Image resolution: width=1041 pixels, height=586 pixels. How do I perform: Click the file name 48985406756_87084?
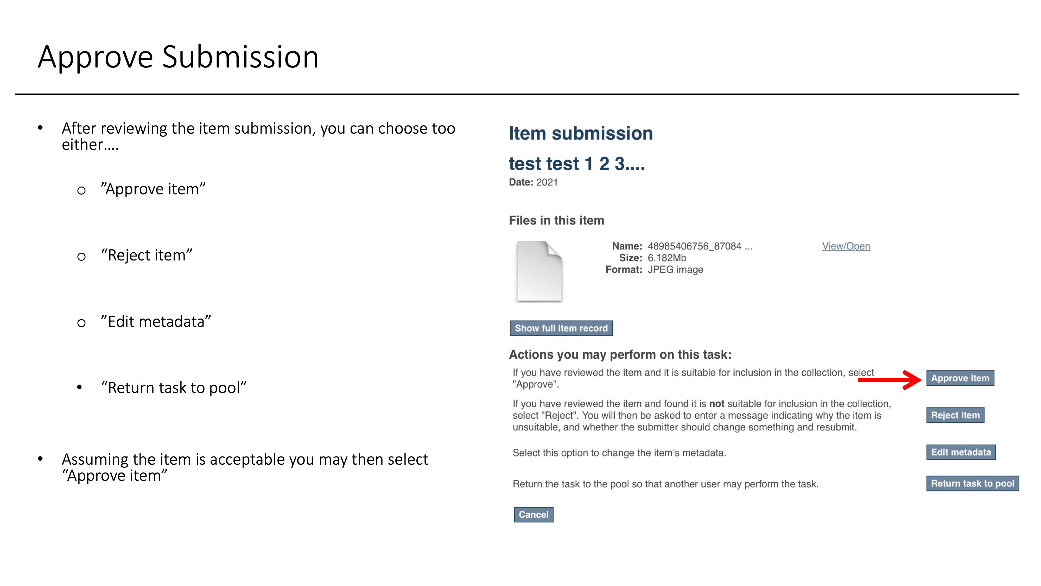coord(700,246)
